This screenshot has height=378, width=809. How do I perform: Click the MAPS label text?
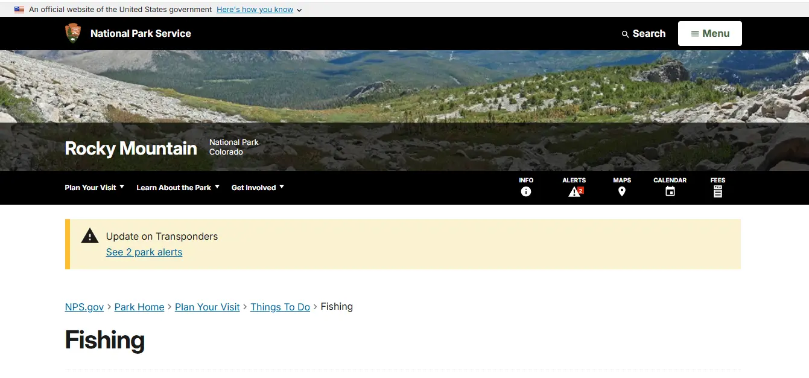click(622, 180)
